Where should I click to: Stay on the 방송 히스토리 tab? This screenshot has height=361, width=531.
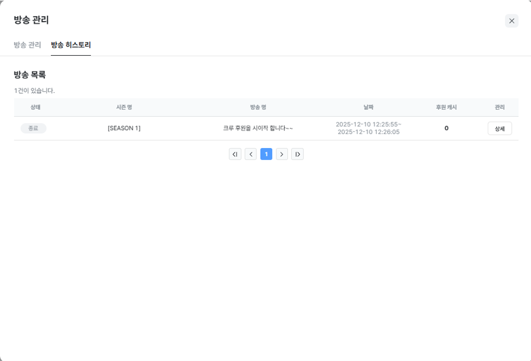71,45
